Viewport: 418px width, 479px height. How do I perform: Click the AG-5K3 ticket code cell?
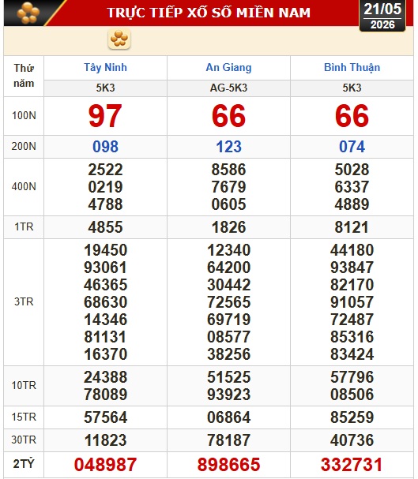(228, 88)
